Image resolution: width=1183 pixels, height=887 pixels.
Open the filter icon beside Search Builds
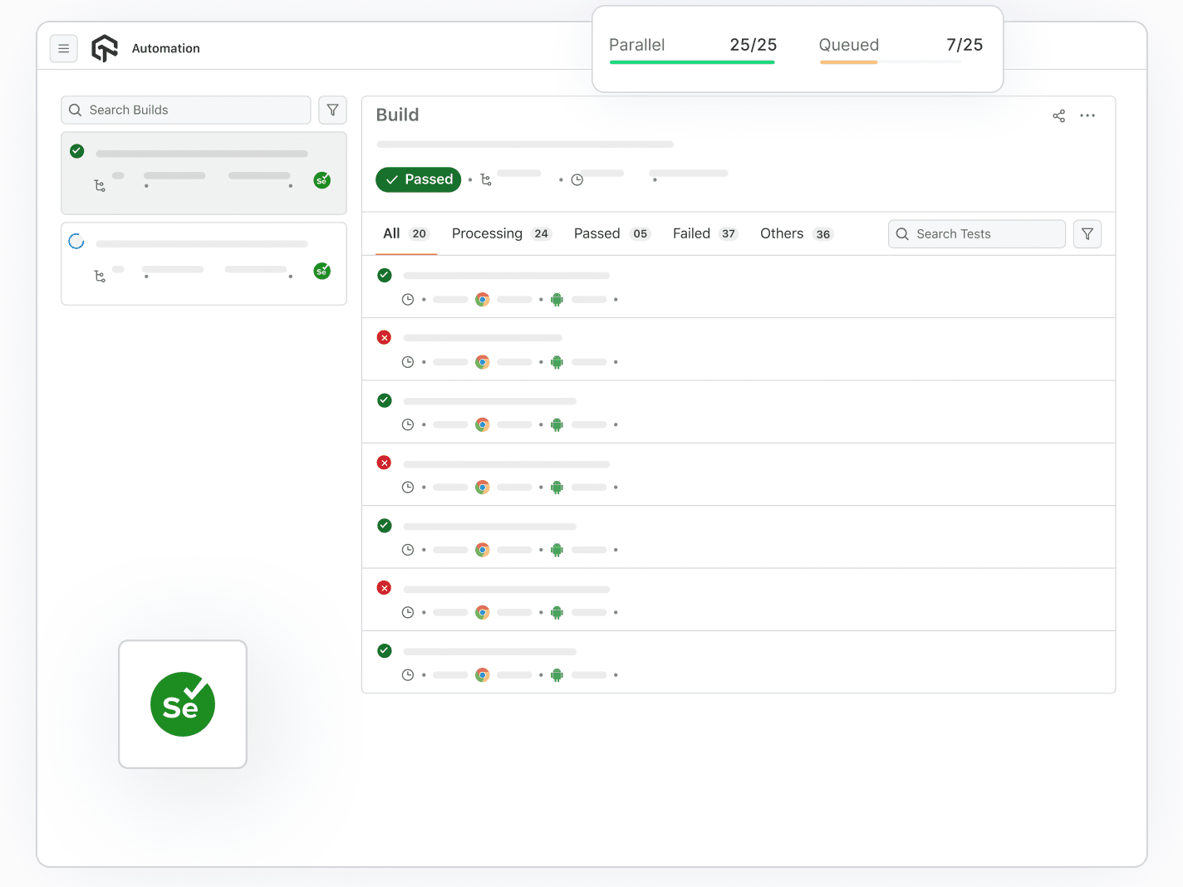tap(332, 110)
